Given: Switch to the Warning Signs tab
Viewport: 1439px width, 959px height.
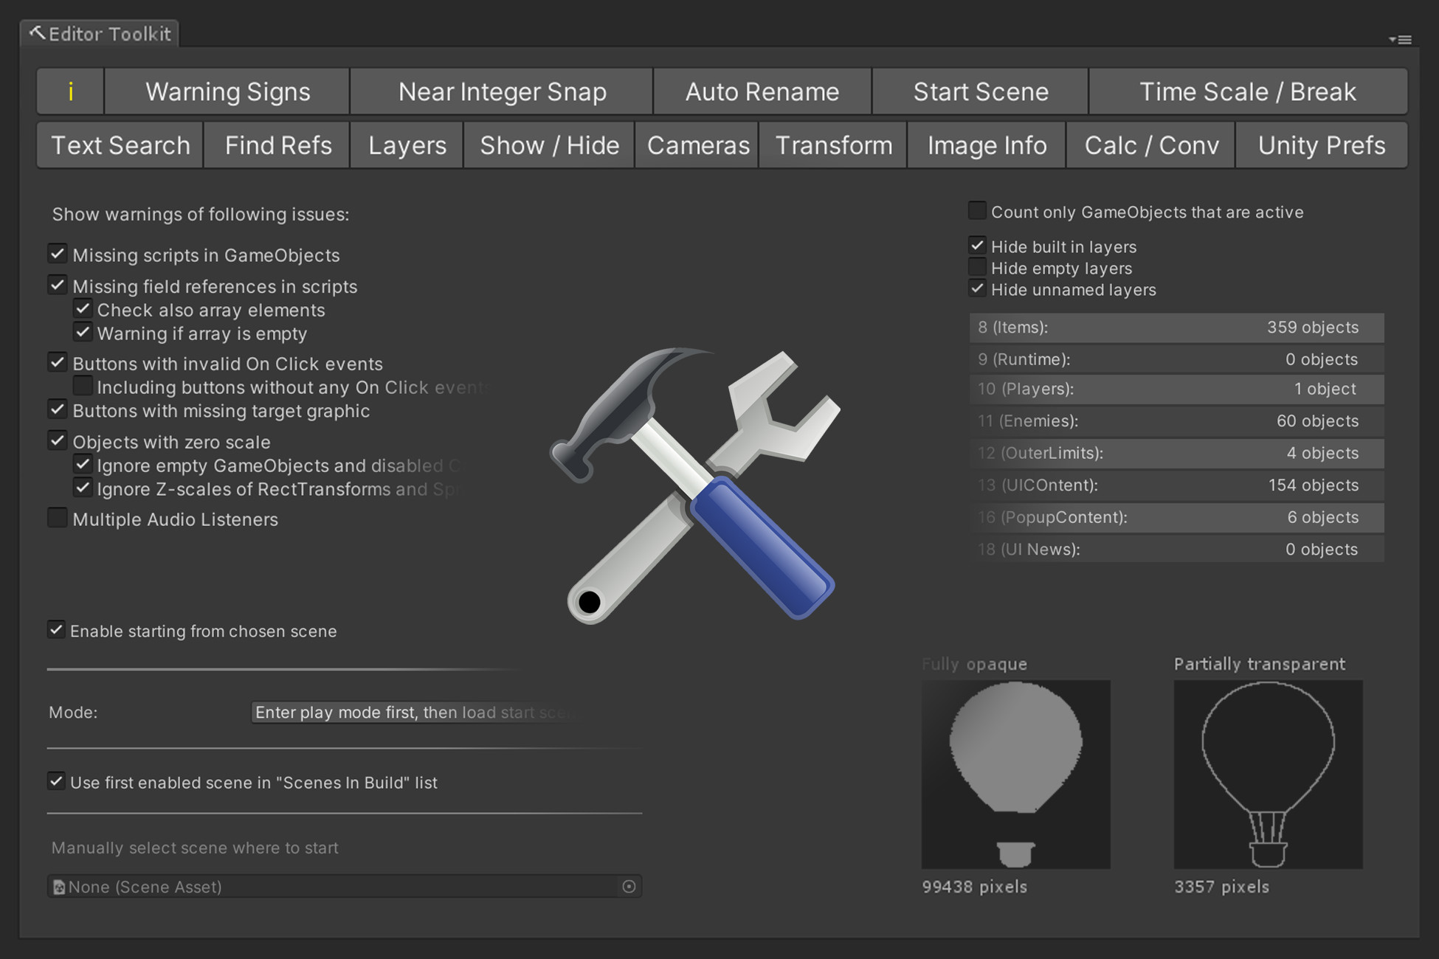Looking at the screenshot, I should click(227, 91).
